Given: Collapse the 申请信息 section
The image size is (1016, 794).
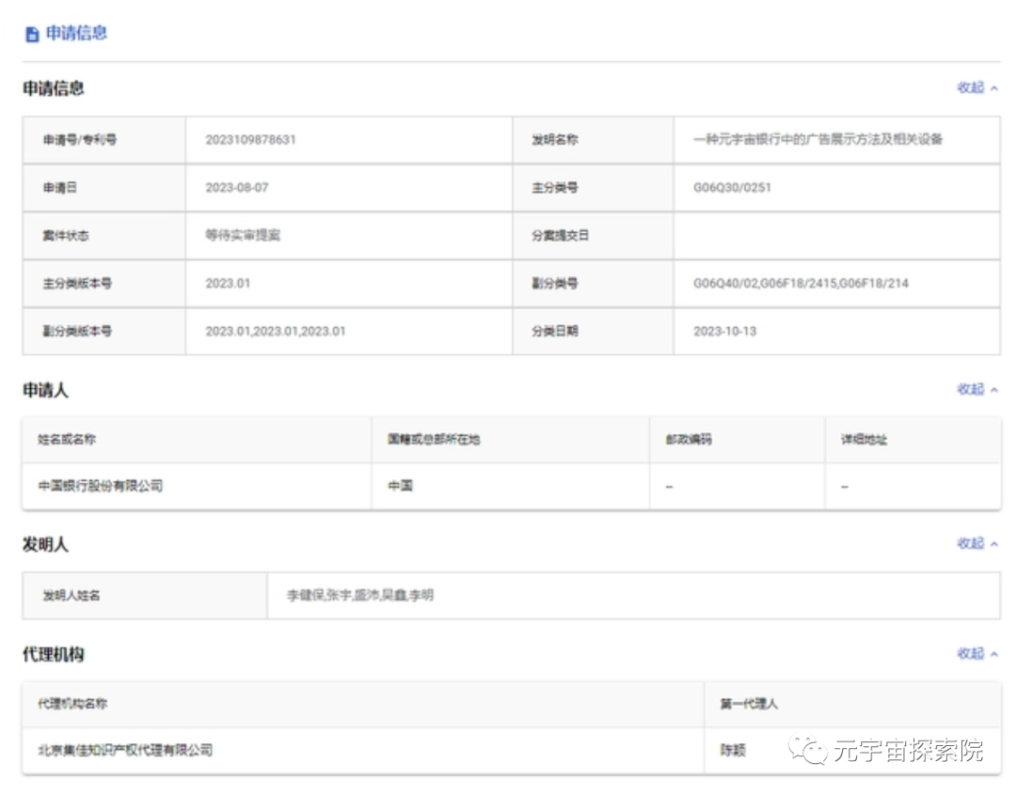Looking at the screenshot, I should point(977,87).
